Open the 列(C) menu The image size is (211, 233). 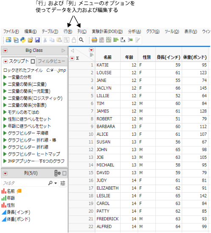pyautogui.click(x=82, y=31)
